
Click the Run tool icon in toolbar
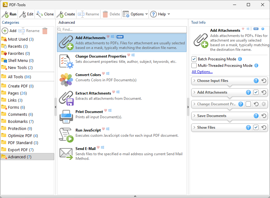point(5,14)
